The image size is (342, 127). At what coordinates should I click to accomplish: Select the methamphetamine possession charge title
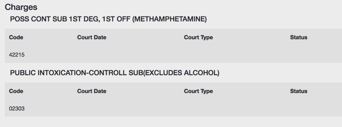(x=108, y=19)
